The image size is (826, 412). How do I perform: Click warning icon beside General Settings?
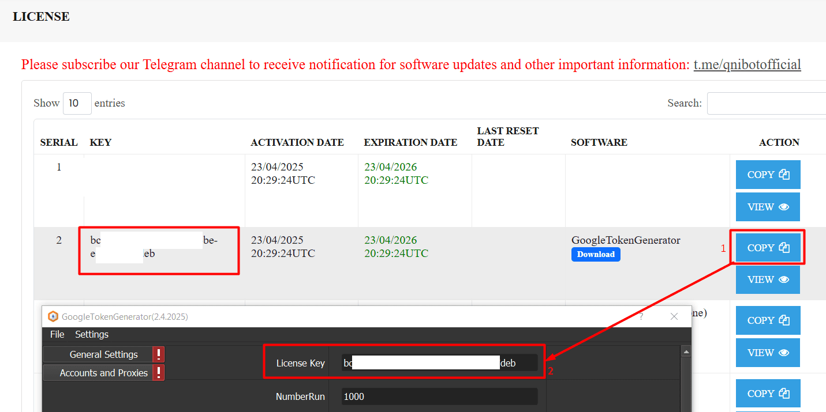[x=159, y=354]
